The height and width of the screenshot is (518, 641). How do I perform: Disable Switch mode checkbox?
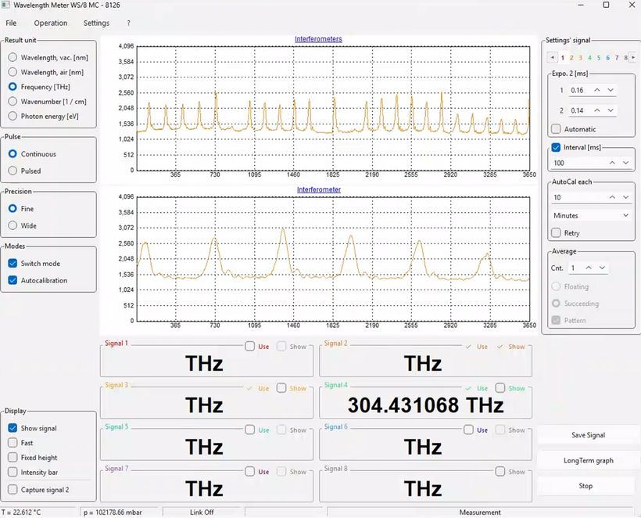pos(13,263)
